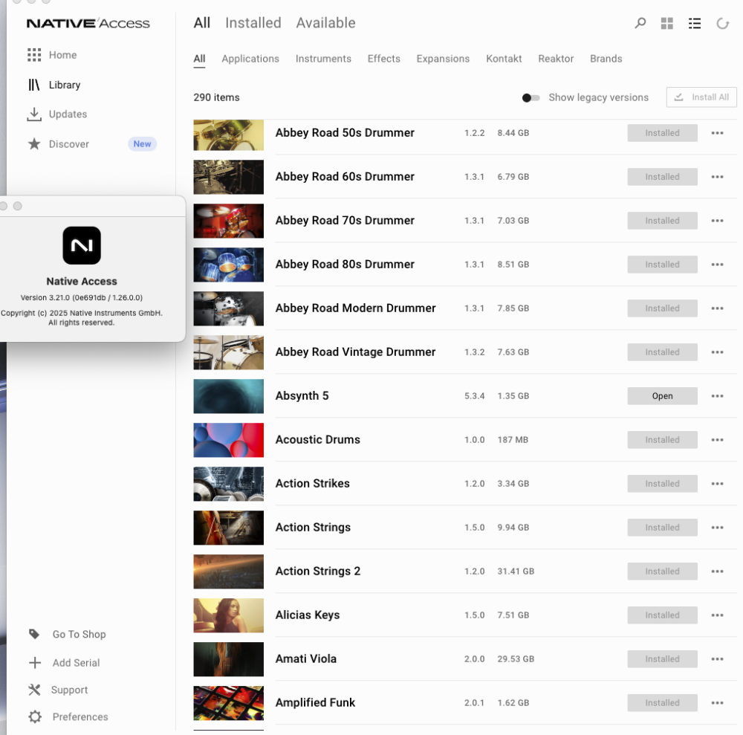Open more options for Abbey Road 70s Drummer

coord(718,221)
